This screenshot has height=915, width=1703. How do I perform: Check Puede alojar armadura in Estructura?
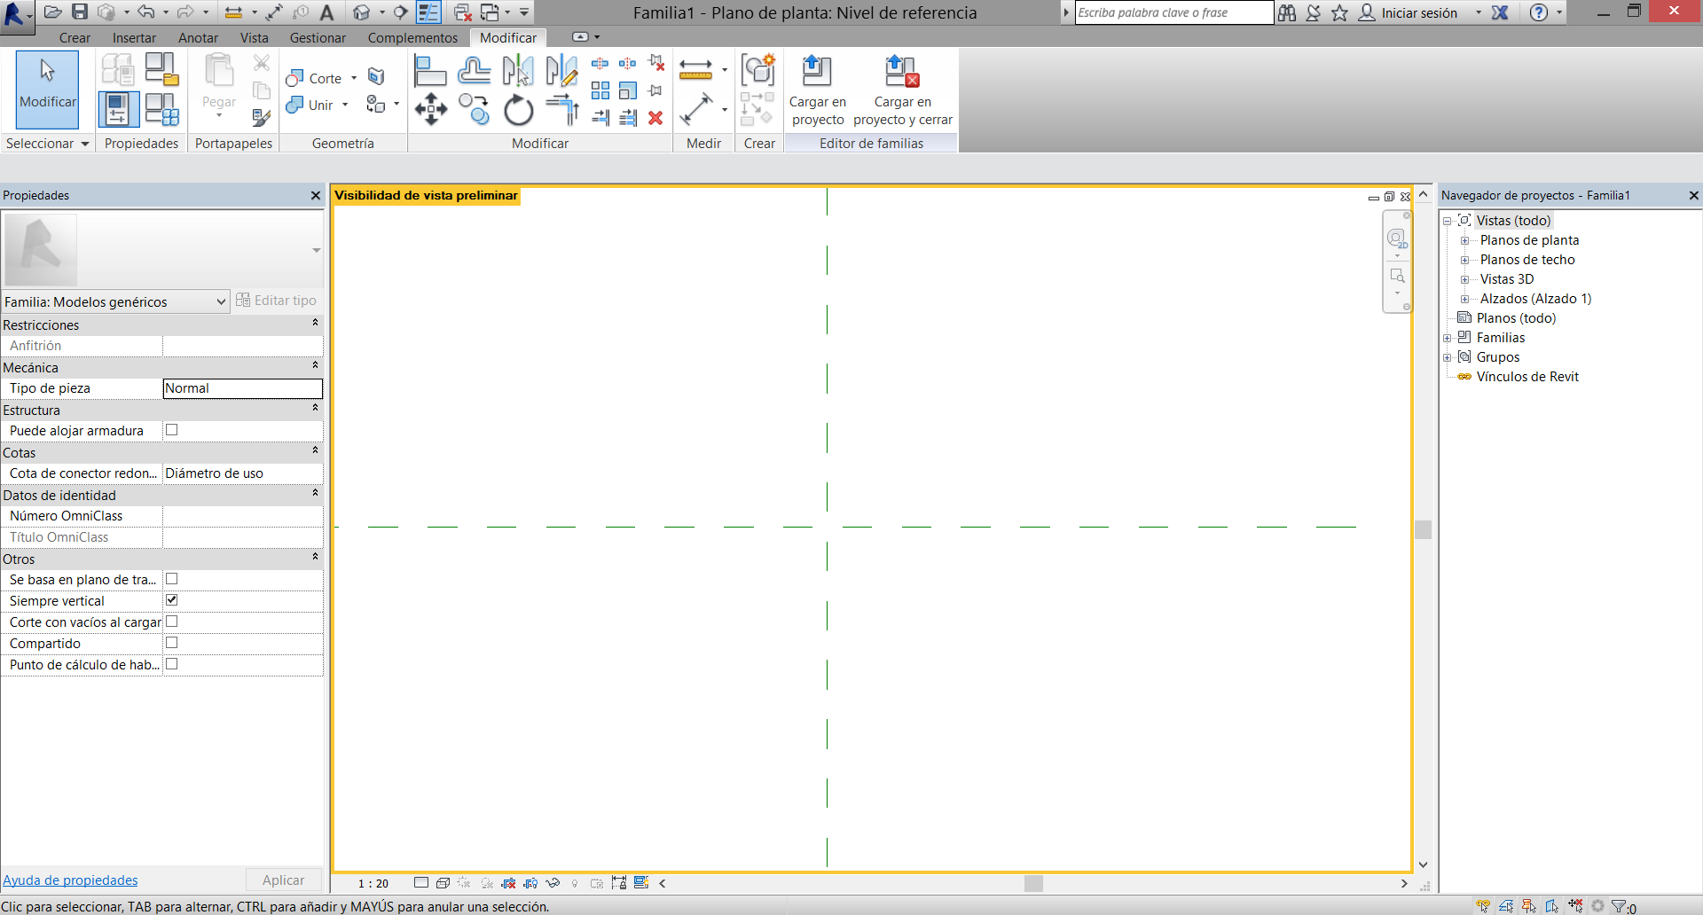(x=171, y=429)
